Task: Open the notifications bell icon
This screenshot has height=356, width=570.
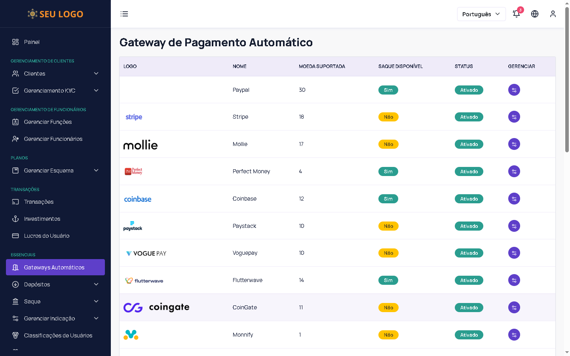Action: tap(516, 14)
